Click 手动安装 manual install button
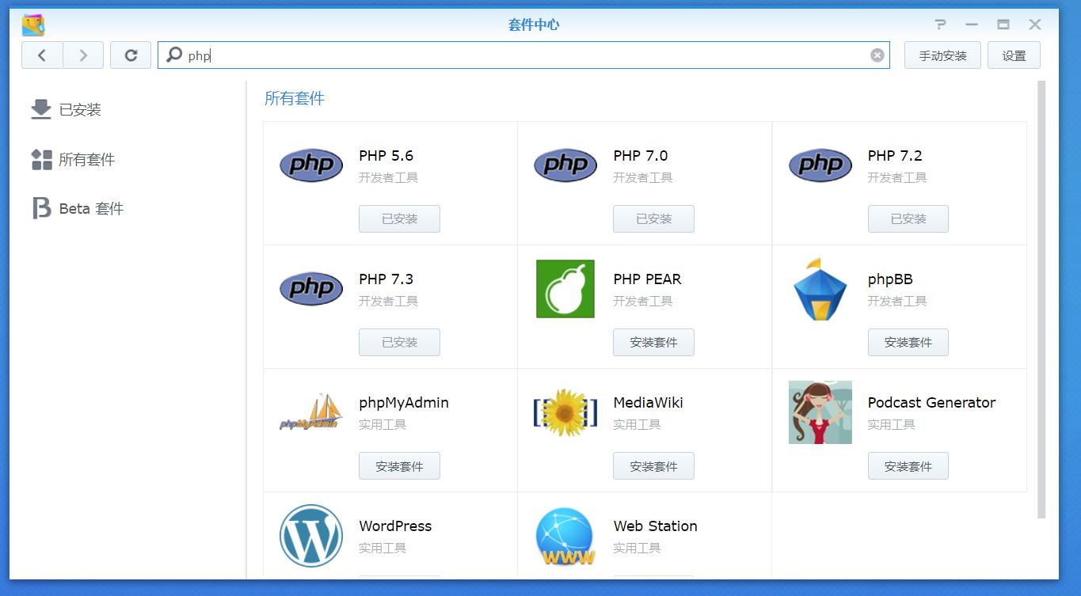This screenshot has width=1081, height=596. [x=942, y=55]
